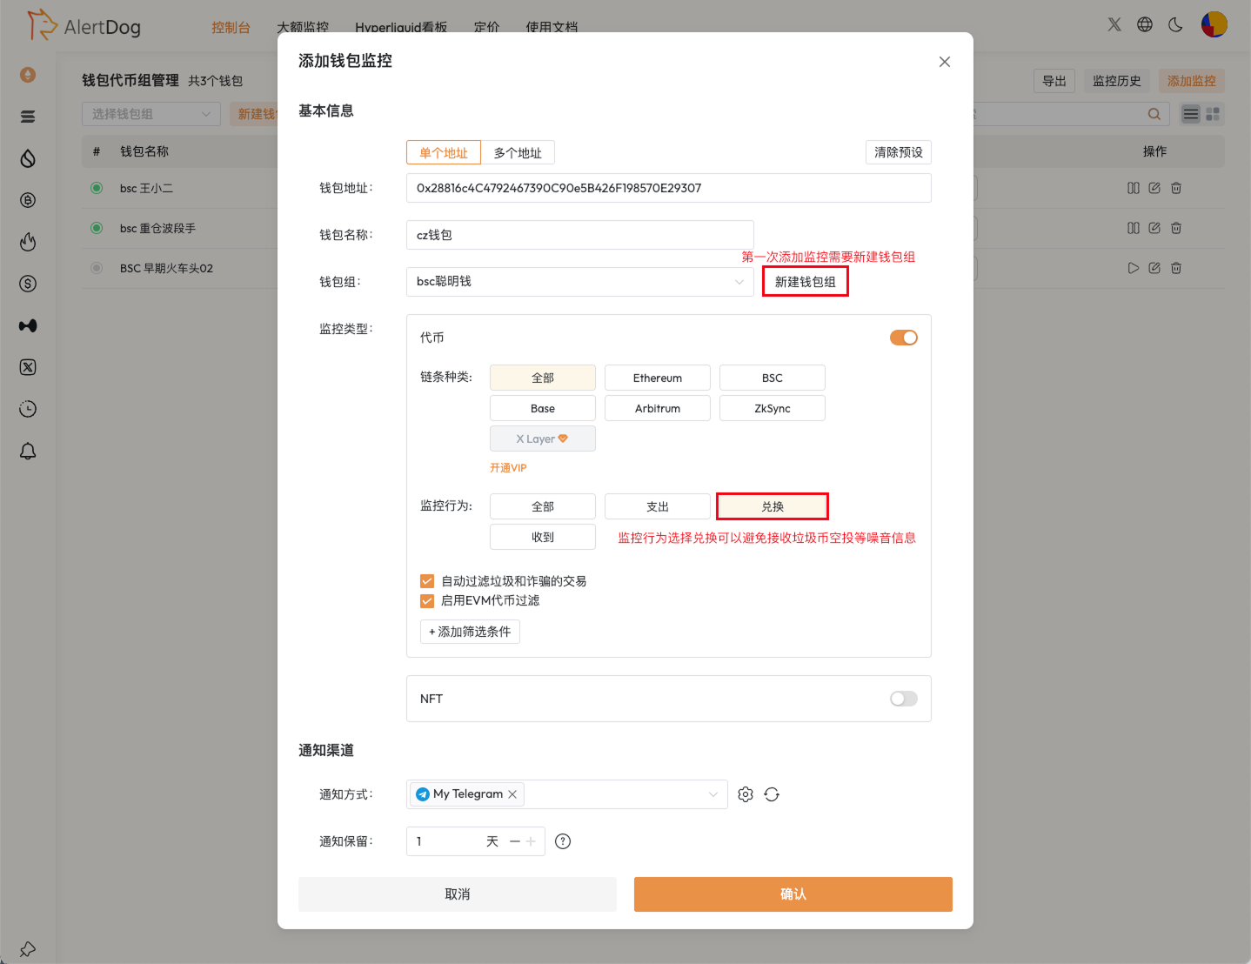Click the 添加筛选条件 button
Viewport: 1251px width, 964px height.
(x=470, y=632)
